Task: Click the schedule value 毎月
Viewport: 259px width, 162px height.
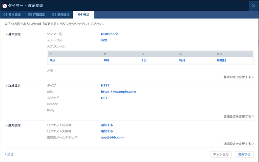Action: coord(182,60)
